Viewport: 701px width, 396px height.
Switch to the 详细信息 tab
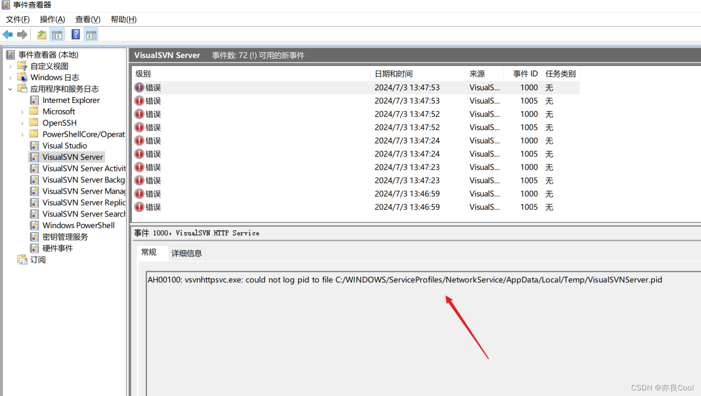[x=187, y=253]
